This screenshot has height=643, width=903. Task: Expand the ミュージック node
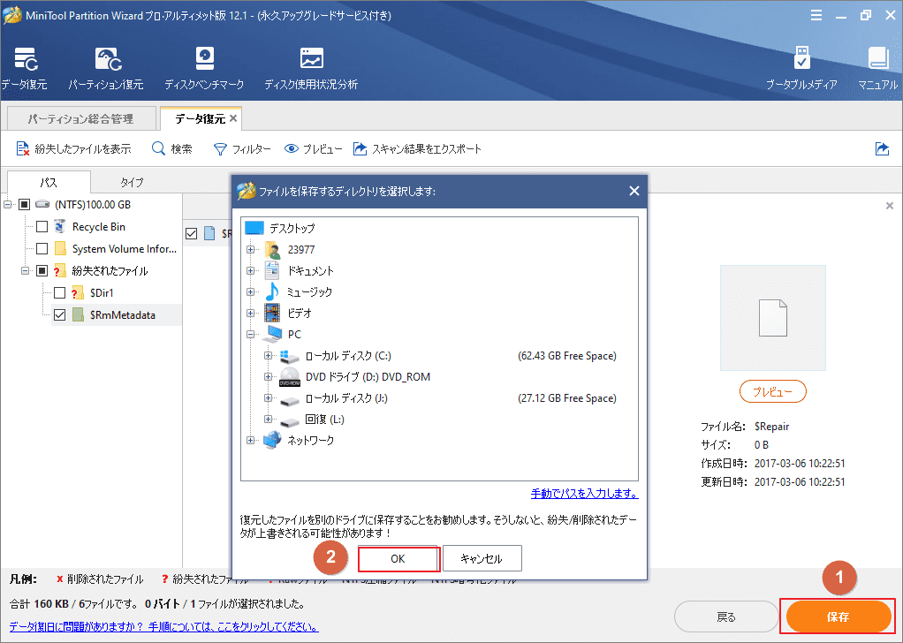251,291
